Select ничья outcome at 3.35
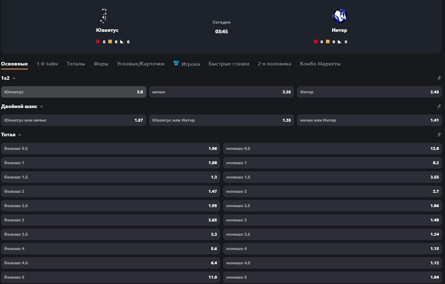 click(222, 92)
